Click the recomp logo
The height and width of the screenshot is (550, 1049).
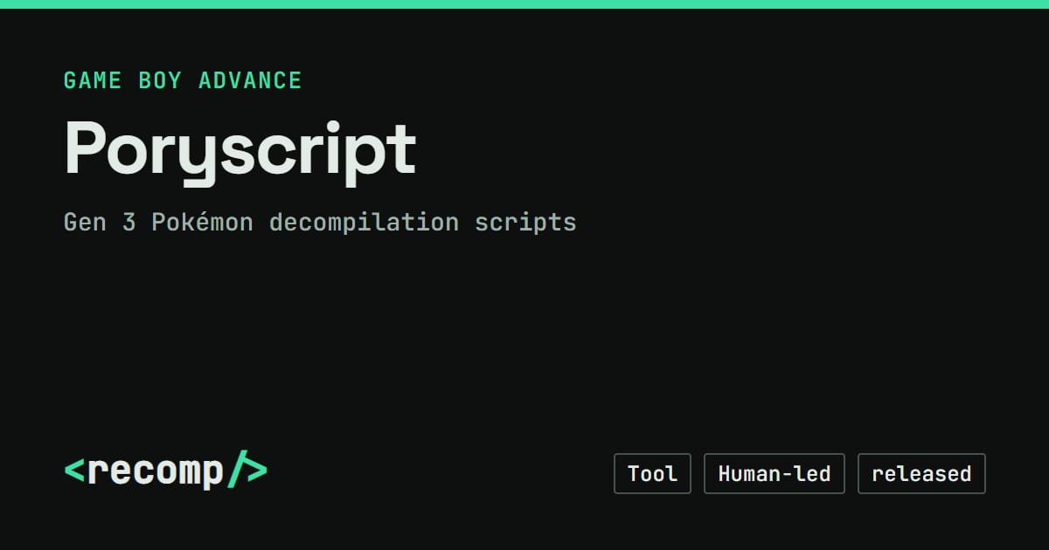pos(165,471)
